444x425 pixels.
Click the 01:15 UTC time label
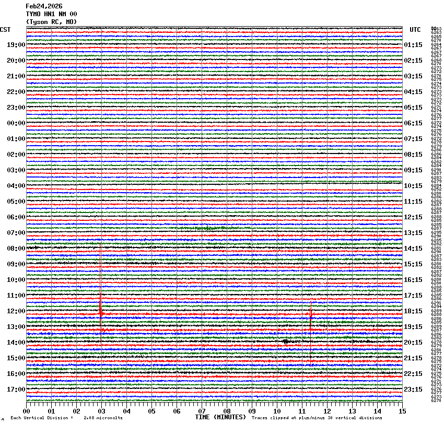point(413,45)
